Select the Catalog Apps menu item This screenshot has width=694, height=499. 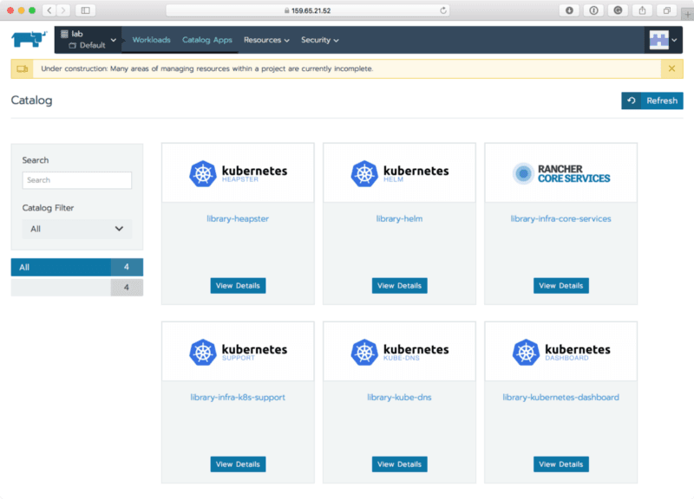(207, 39)
